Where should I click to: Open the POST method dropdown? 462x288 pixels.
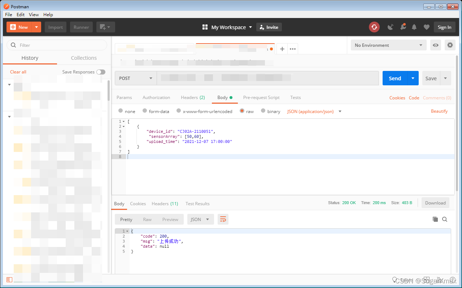135,78
